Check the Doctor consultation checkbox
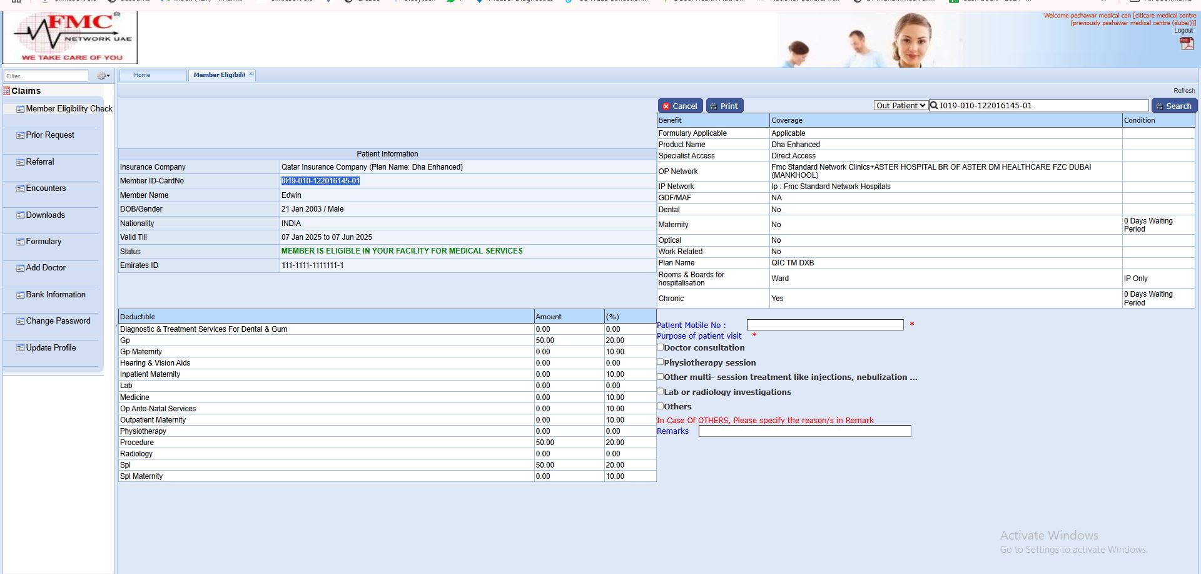1201x574 pixels. (x=660, y=347)
